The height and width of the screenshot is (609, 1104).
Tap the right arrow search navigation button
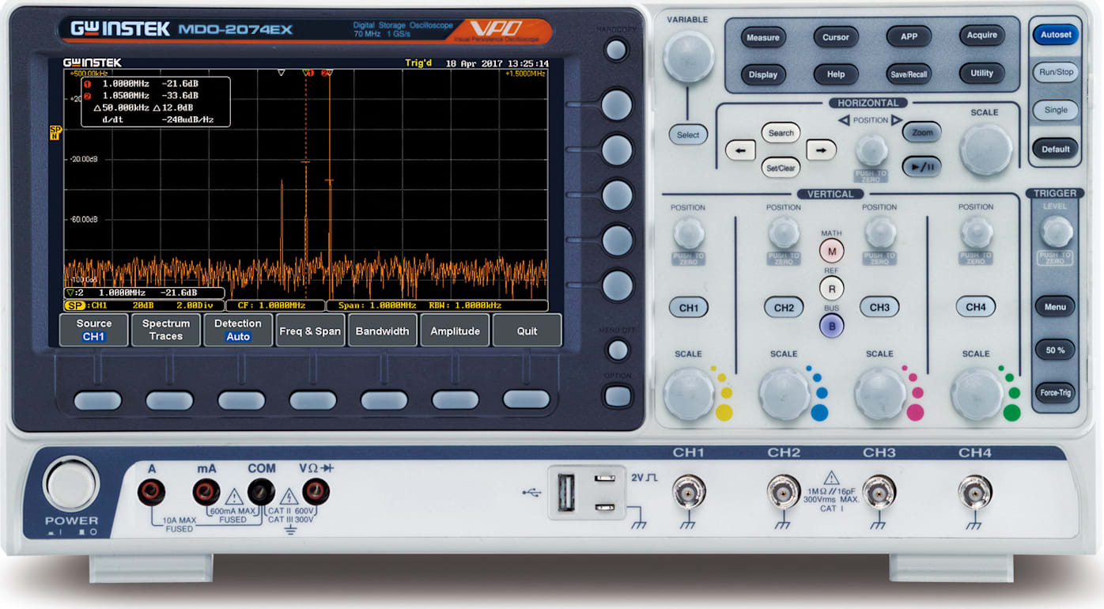point(821,149)
